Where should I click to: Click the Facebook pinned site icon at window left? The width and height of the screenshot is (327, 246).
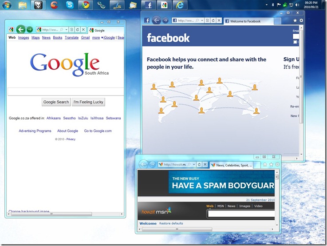tap(147, 20)
